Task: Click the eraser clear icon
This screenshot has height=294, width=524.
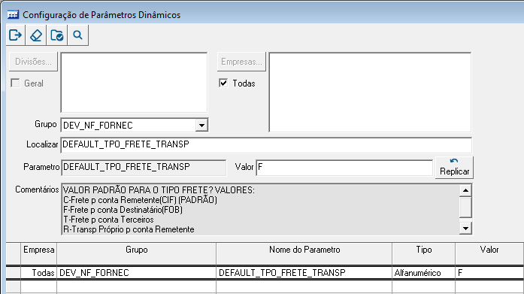Action: 36,35
